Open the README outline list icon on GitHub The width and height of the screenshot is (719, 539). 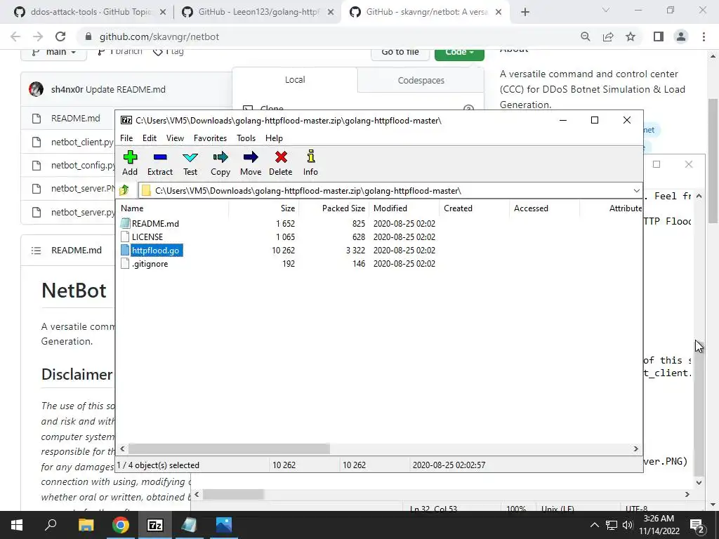pyautogui.click(x=36, y=251)
